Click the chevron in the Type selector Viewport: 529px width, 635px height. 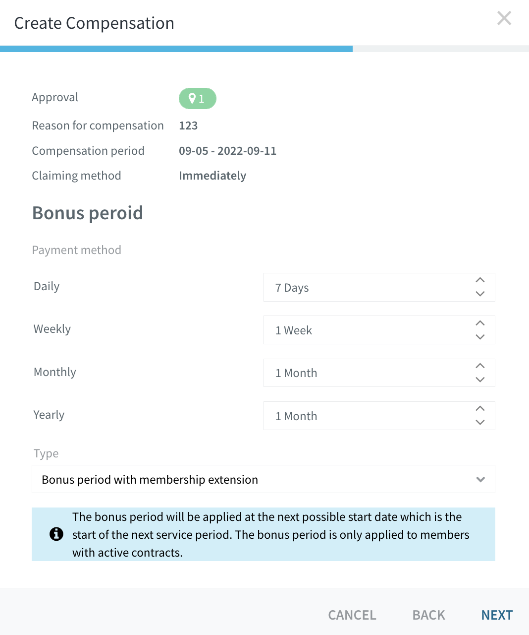pyautogui.click(x=480, y=480)
